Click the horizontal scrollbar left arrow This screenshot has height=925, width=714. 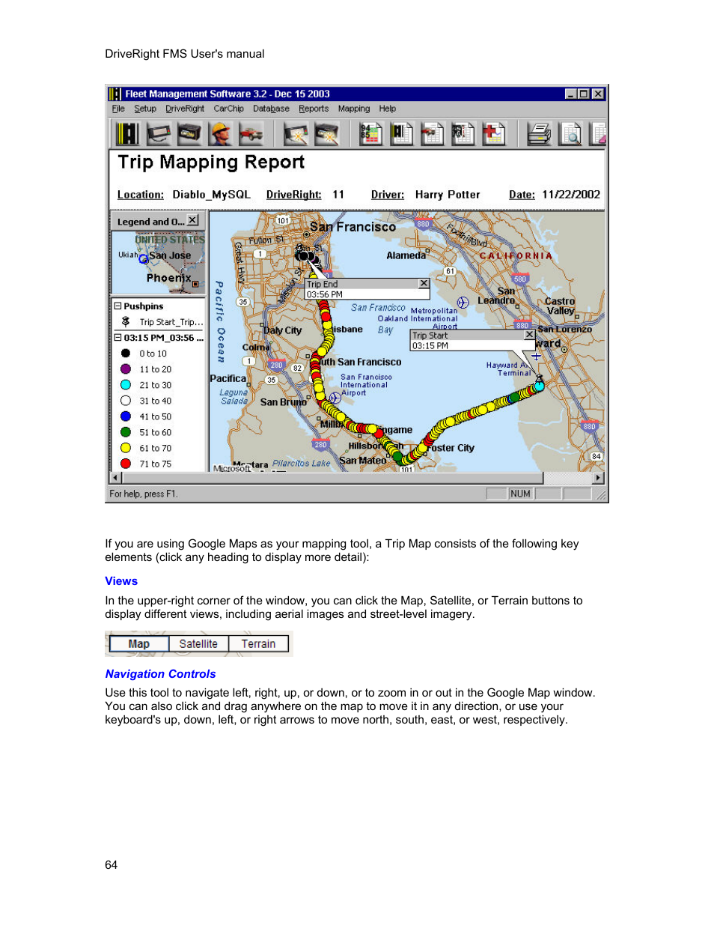coord(115,478)
